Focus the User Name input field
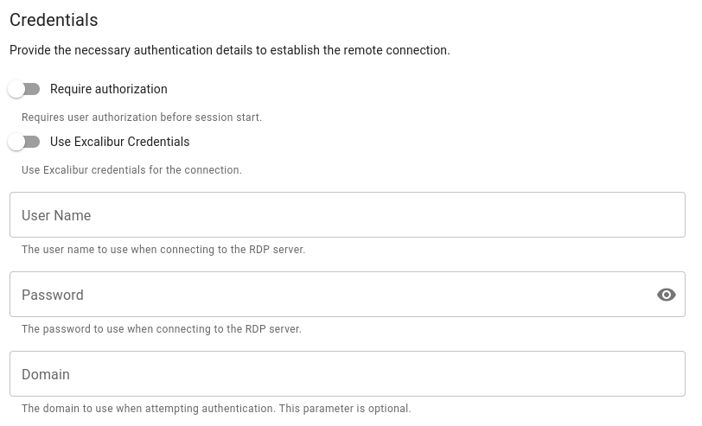 [x=346, y=215]
